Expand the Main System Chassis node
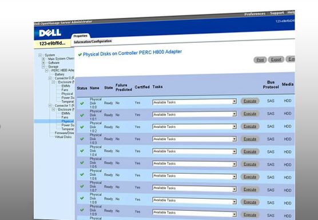The image size is (318, 220). 43,59
